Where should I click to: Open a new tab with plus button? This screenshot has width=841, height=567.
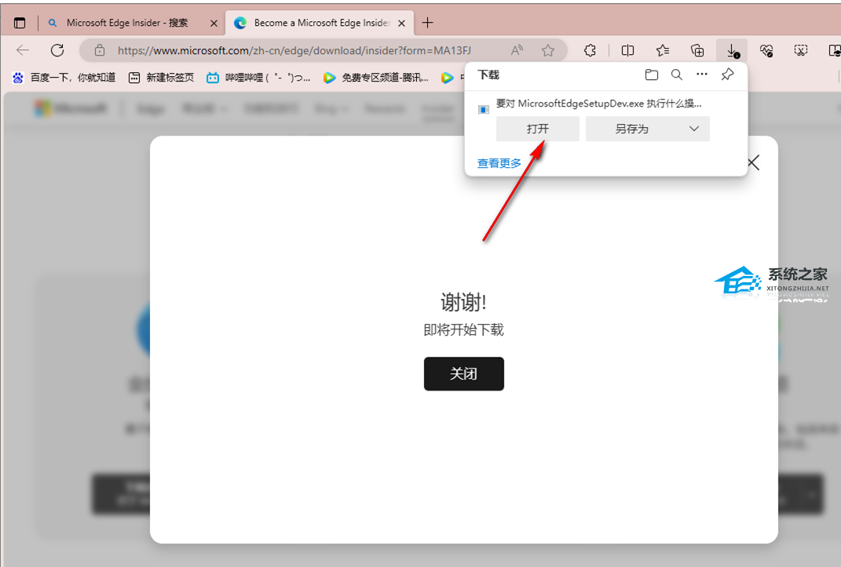tap(427, 23)
